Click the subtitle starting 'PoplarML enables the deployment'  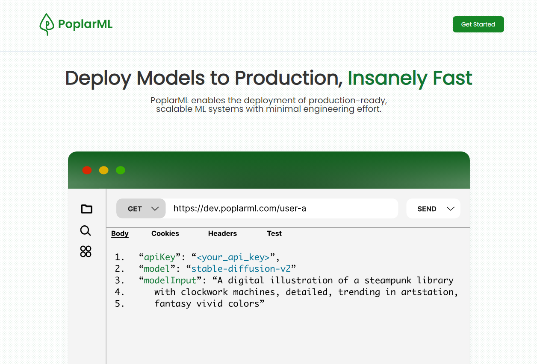click(268, 105)
